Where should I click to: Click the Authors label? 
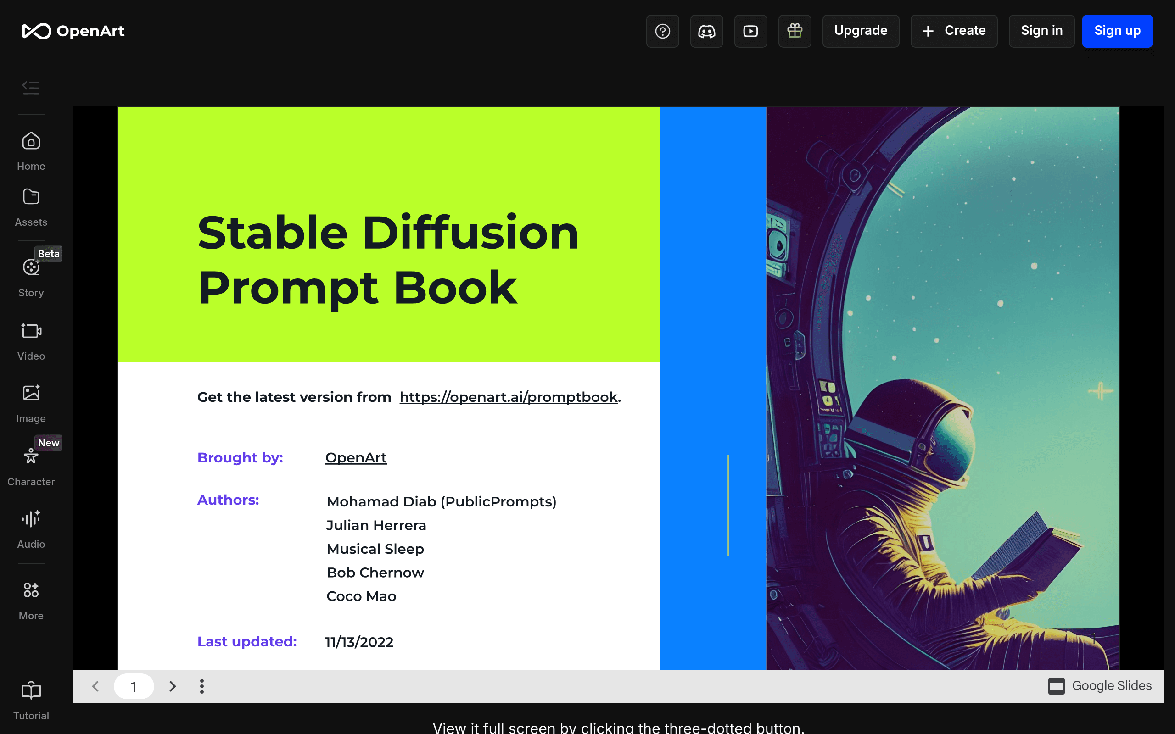228,500
